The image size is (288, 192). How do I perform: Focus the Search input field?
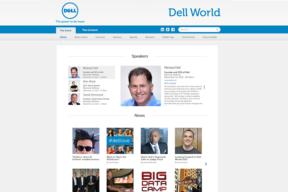click(x=199, y=29)
